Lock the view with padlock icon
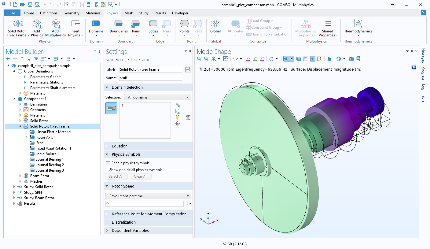Viewport: 430px width, 249px height. [329, 59]
